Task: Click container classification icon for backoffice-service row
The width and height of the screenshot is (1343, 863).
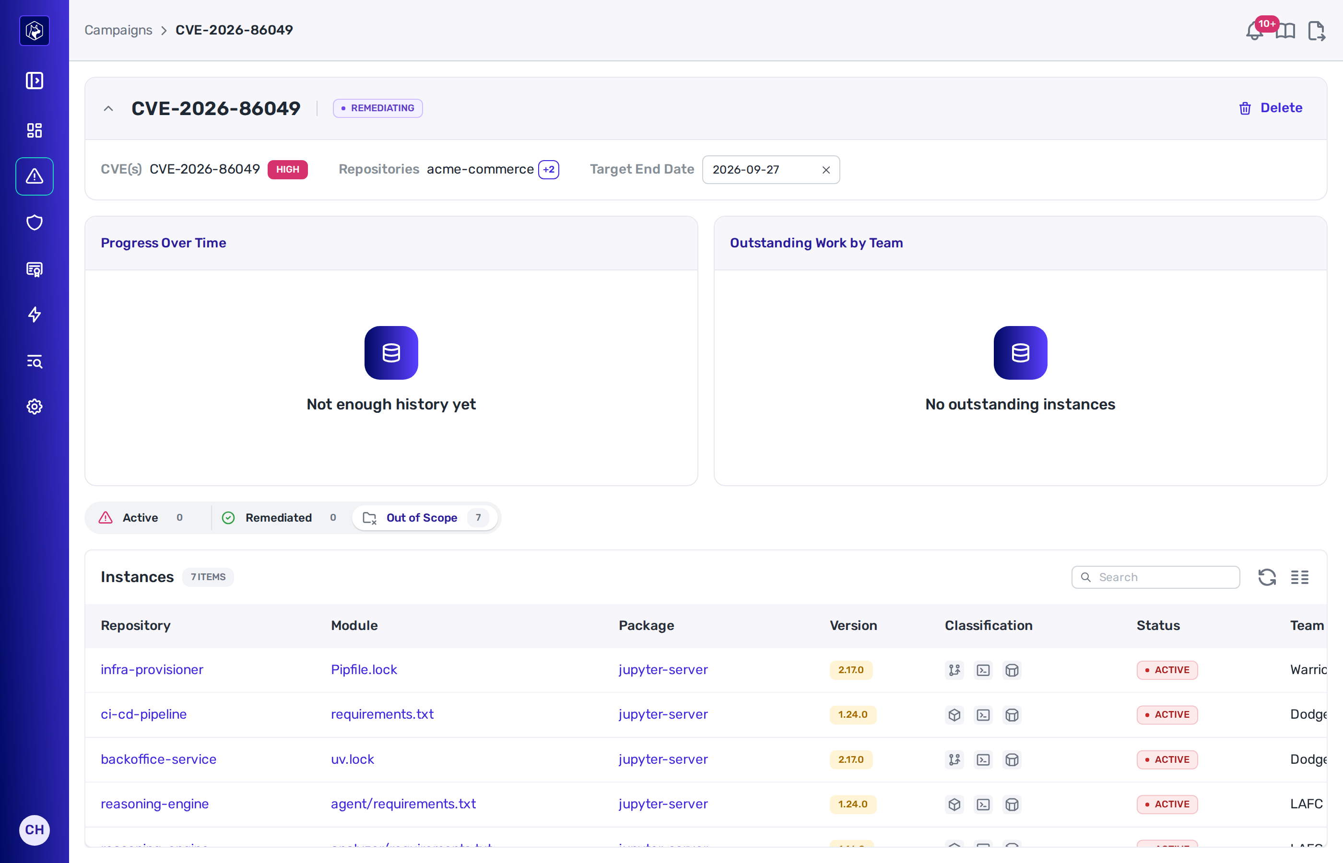Action: [x=1012, y=760]
